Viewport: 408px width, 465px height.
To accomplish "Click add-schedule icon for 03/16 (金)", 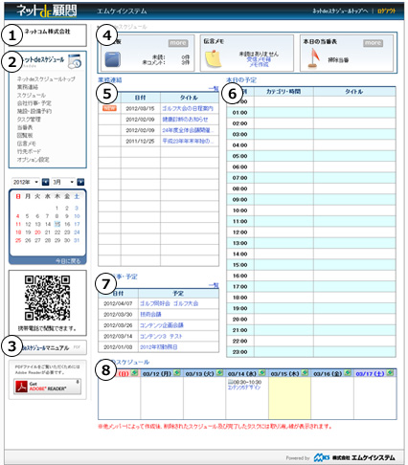I will [x=348, y=372].
